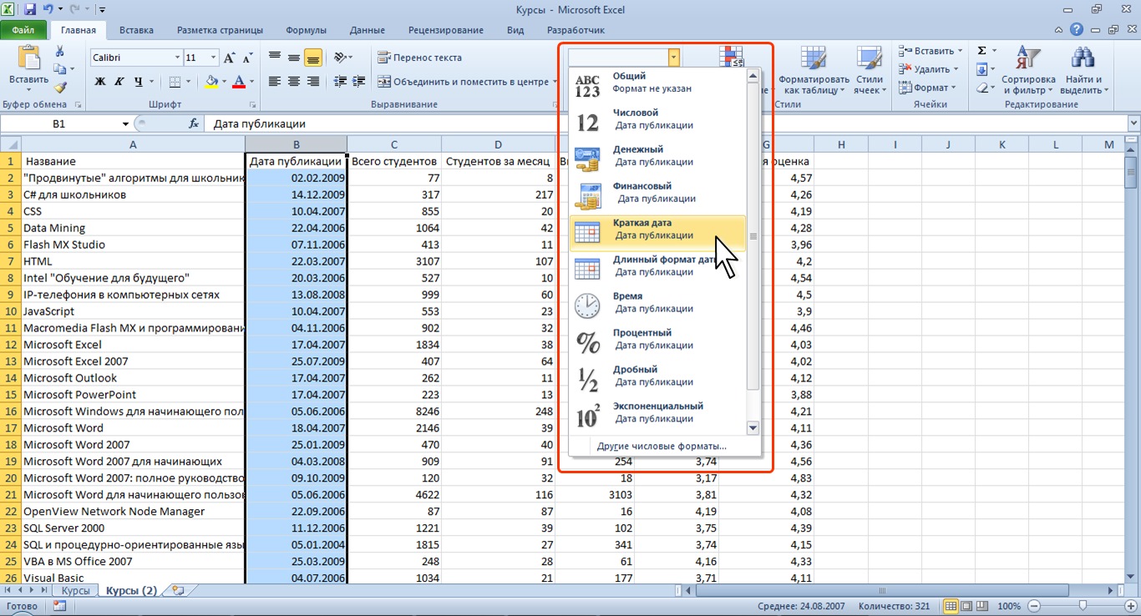This screenshot has height=616, width=1141.
Task: Click the Save icon in quick access toolbar
Action: (x=29, y=10)
